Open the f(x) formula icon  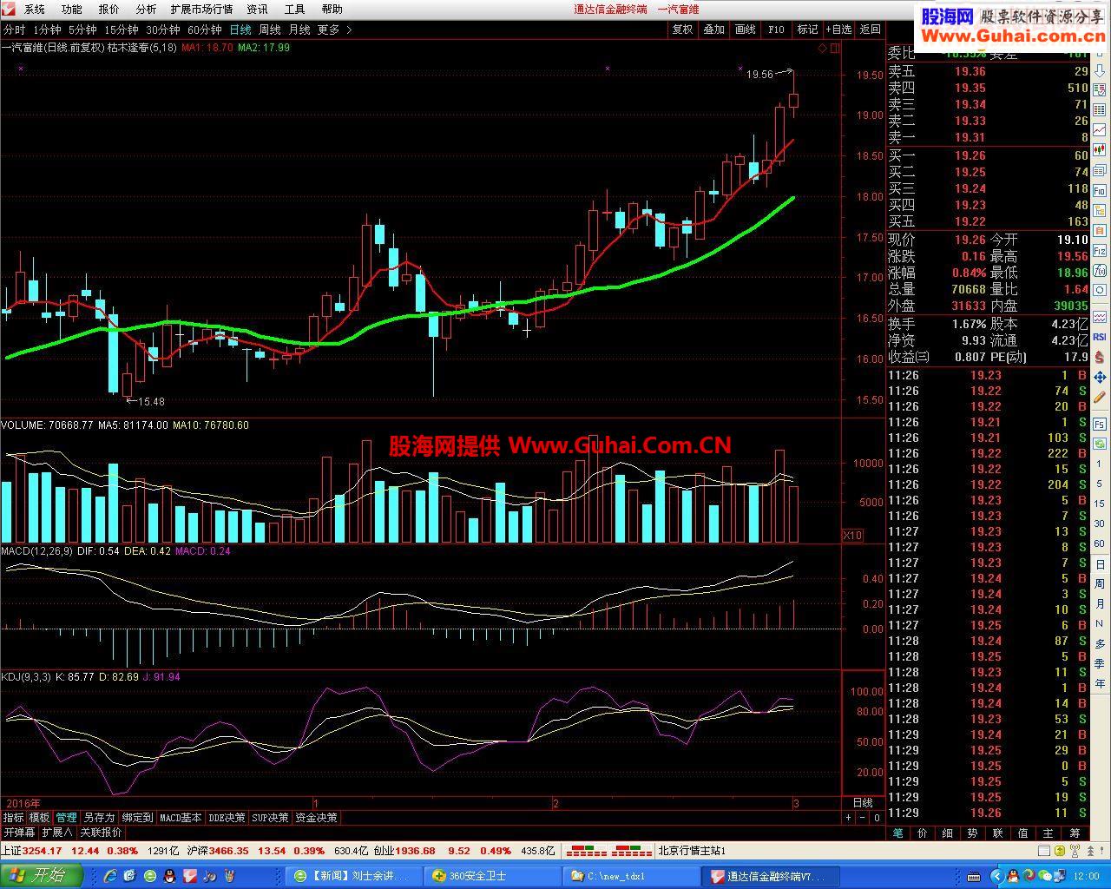[1099, 271]
